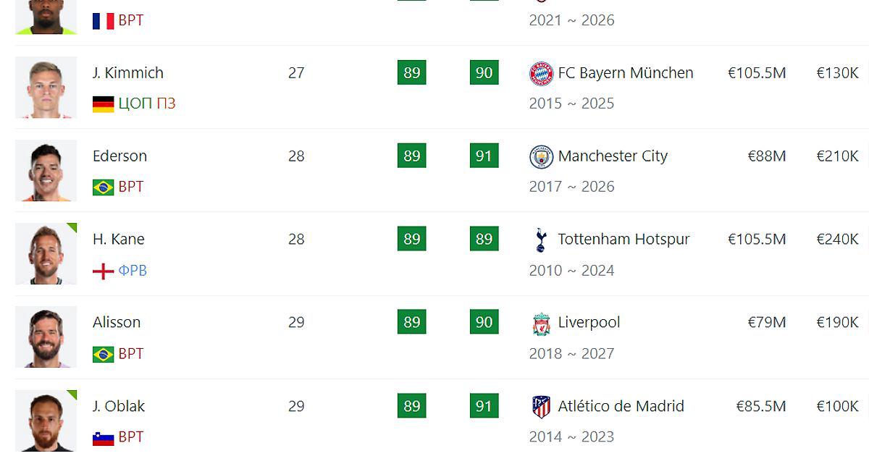The image size is (869, 456).
Task: Select the ФРВ position under H. Kane
Action: point(133,271)
